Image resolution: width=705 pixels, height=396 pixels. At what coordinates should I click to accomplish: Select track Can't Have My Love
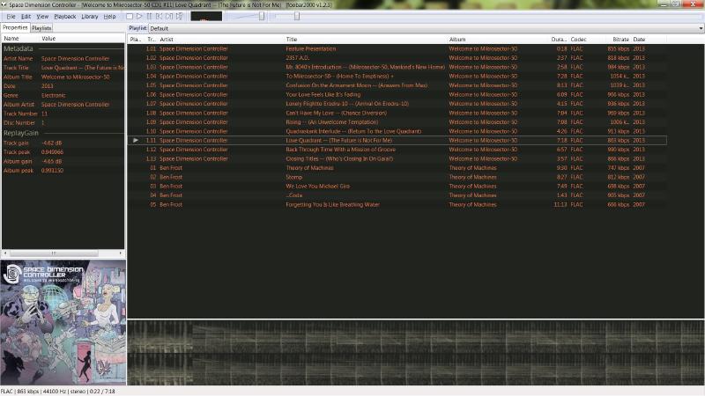[397, 114]
